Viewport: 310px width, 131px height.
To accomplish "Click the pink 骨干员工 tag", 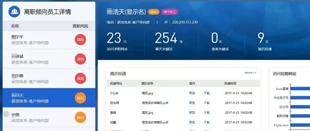I will 170,12.
